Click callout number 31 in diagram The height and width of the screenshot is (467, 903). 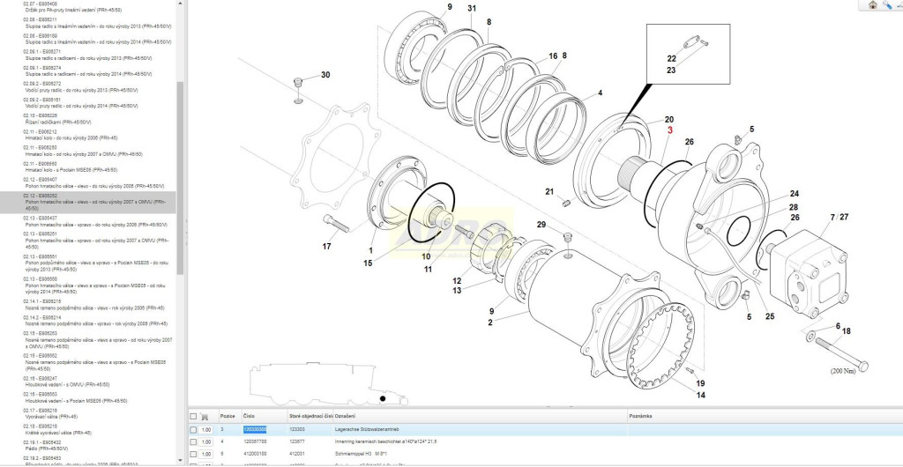tap(472, 8)
